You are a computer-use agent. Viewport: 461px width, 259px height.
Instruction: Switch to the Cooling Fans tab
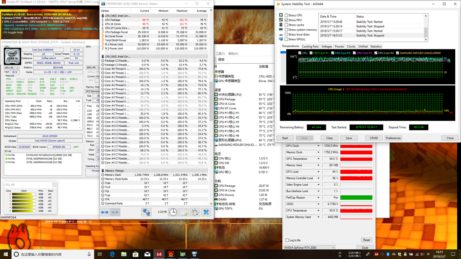310,46
